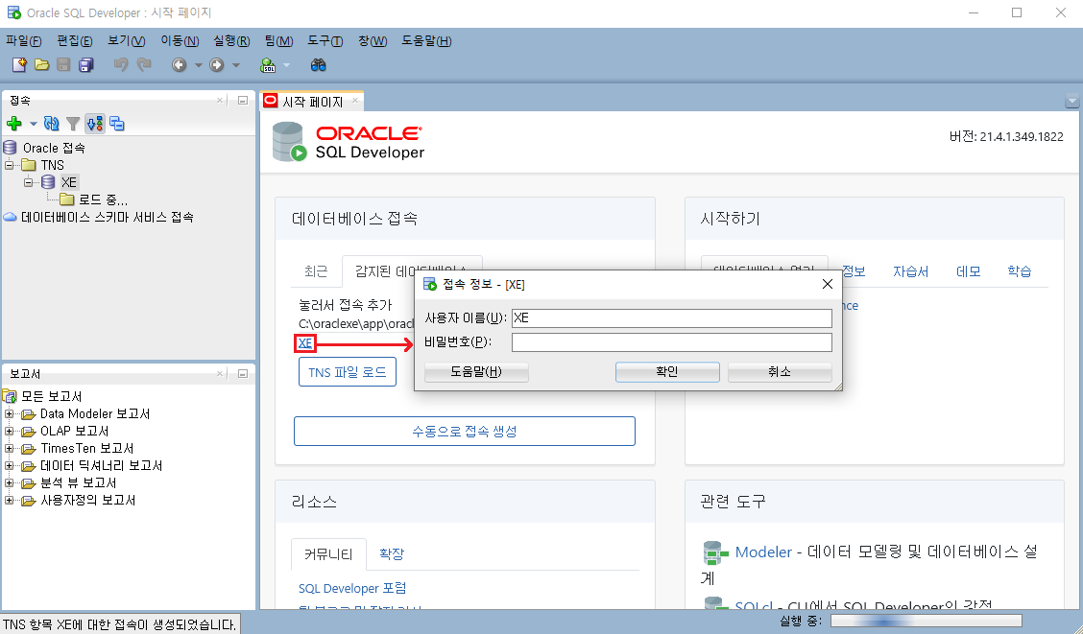Click the Forward navigation arrow icon
This screenshot has height=634, width=1083.
(x=217, y=65)
